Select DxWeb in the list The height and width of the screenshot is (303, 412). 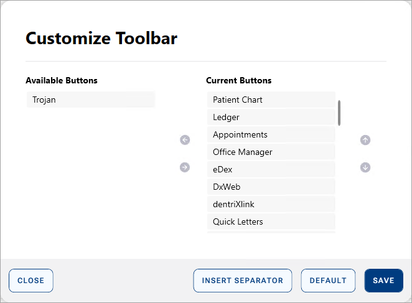pos(271,187)
